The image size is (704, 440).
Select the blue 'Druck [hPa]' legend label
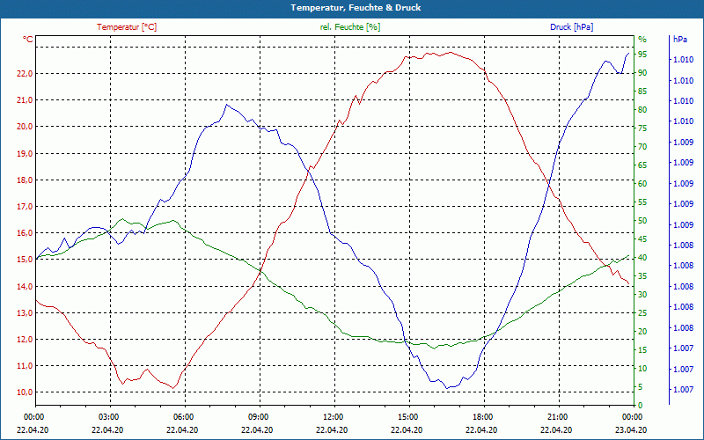(571, 27)
